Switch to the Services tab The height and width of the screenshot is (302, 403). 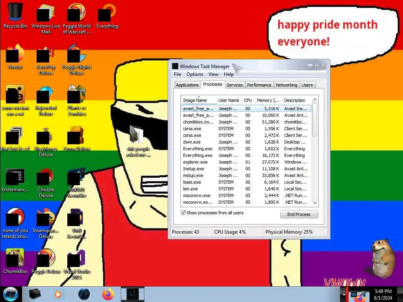pyautogui.click(x=235, y=85)
